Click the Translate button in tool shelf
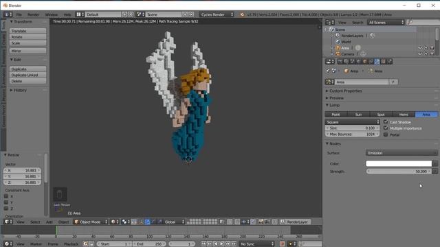 pyautogui.click(x=27, y=31)
